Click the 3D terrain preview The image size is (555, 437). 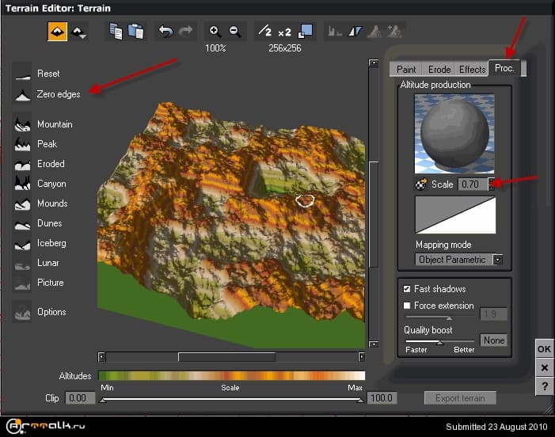(231, 225)
